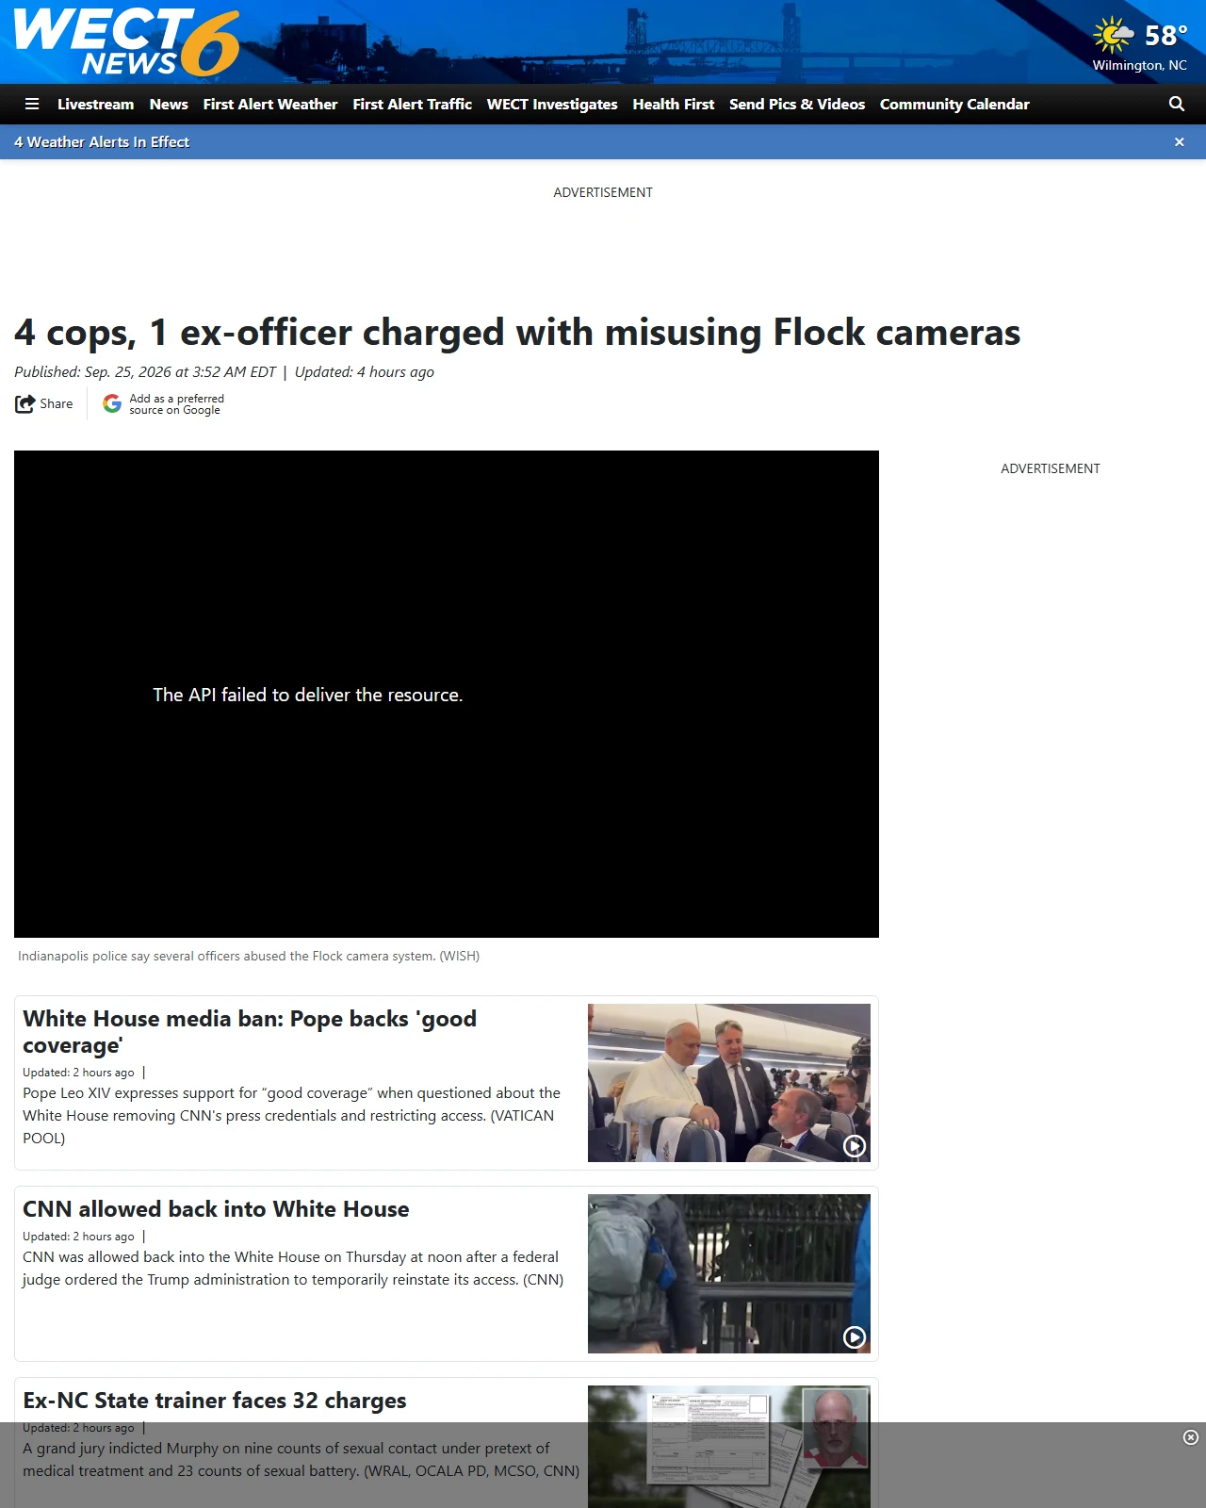Close the bottom overlay ad
The width and height of the screenshot is (1206, 1508).
tap(1191, 1437)
